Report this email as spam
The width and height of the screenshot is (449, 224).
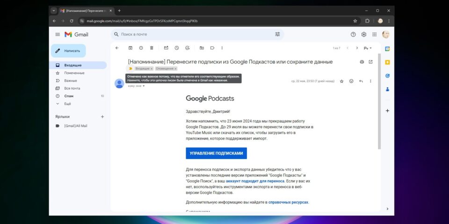pyautogui.click(x=141, y=48)
